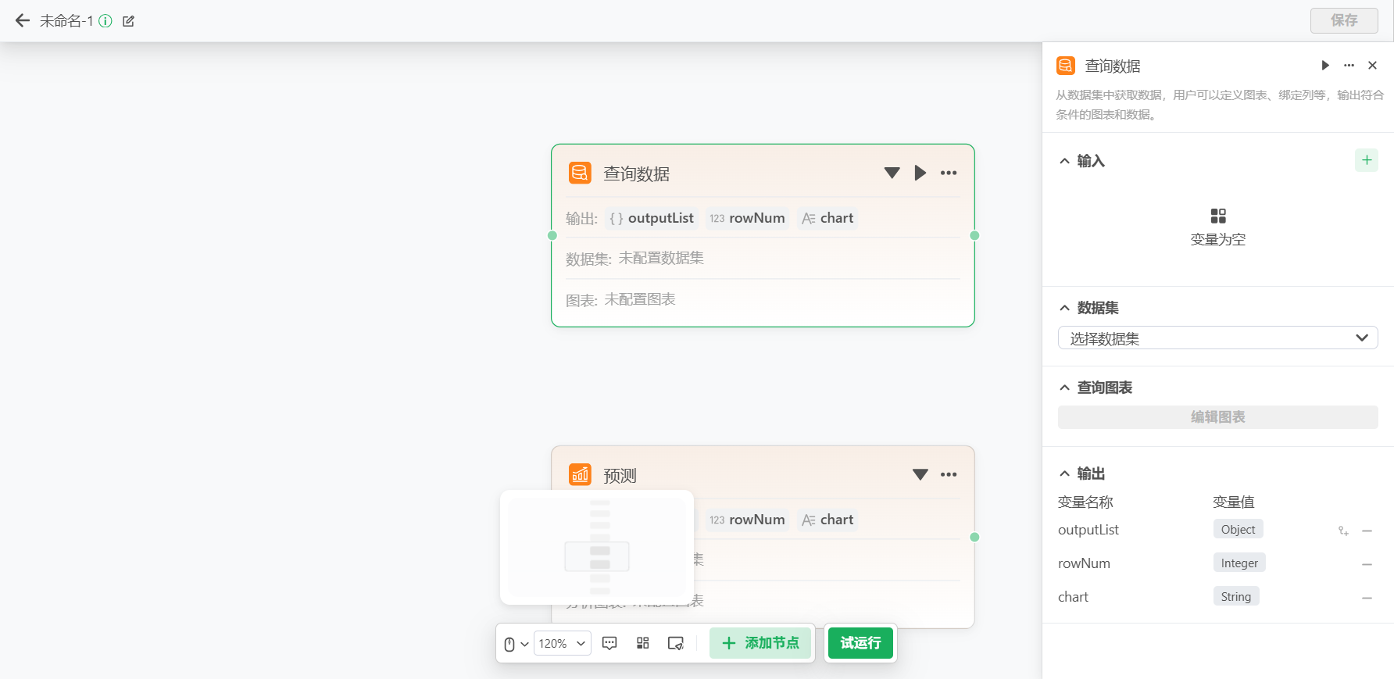This screenshot has width=1394, height=679.
Task: Click the minimap thumbnail preview
Action: (597, 547)
